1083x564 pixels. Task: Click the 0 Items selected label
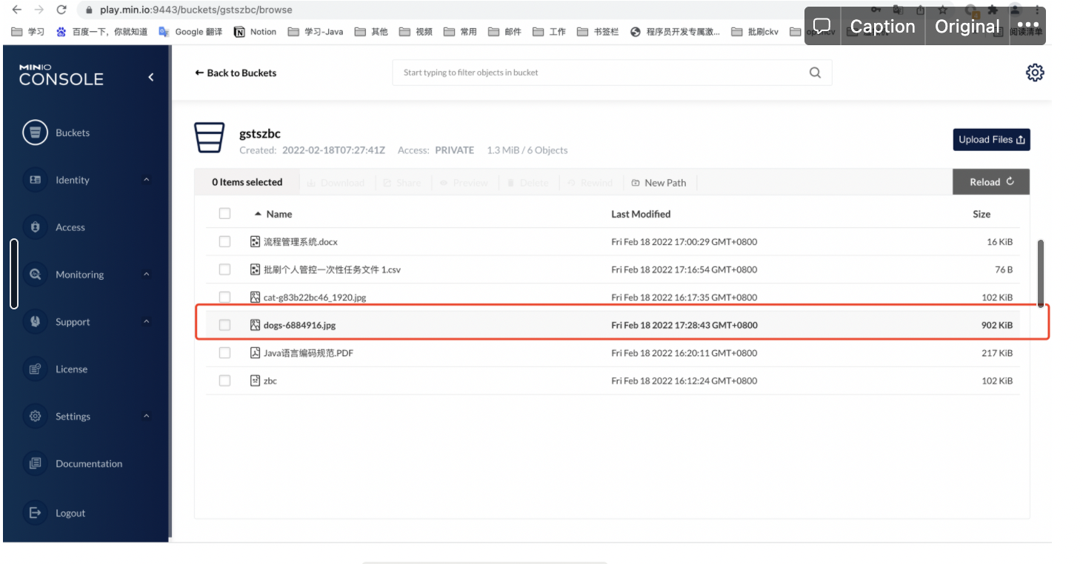[x=247, y=182]
